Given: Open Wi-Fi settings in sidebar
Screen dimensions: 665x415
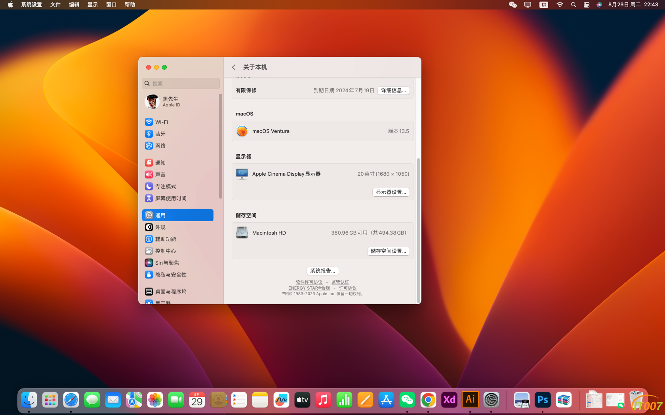Looking at the screenshot, I should click(178, 122).
